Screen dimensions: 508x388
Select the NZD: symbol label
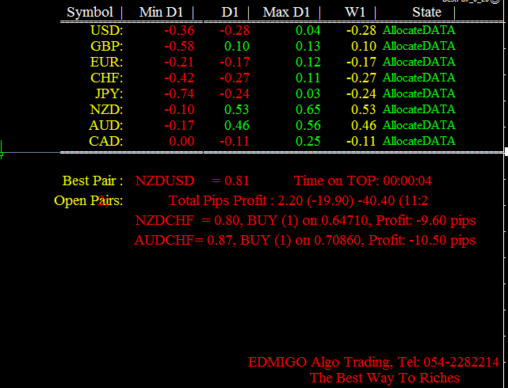coord(106,110)
